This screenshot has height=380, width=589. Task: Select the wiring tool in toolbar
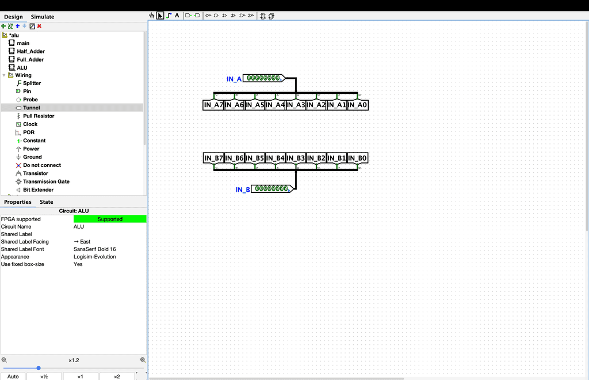pyautogui.click(x=169, y=16)
